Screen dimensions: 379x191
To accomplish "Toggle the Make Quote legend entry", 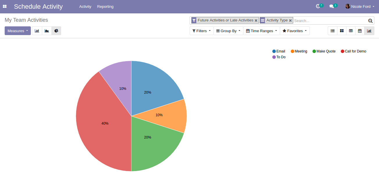I will [324, 51].
